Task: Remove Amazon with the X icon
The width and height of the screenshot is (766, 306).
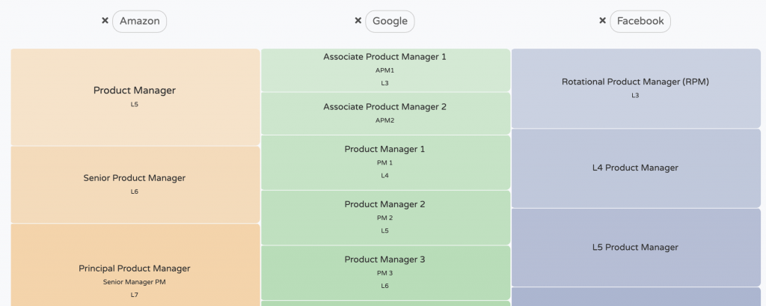Action: tap(105, 21)
